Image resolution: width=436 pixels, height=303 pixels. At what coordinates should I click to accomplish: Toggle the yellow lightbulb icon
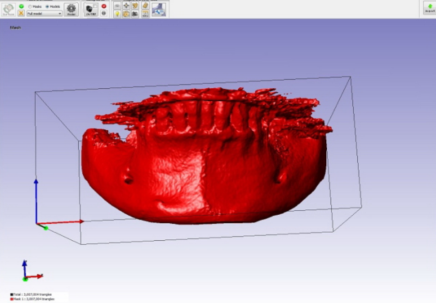(117, 14)
